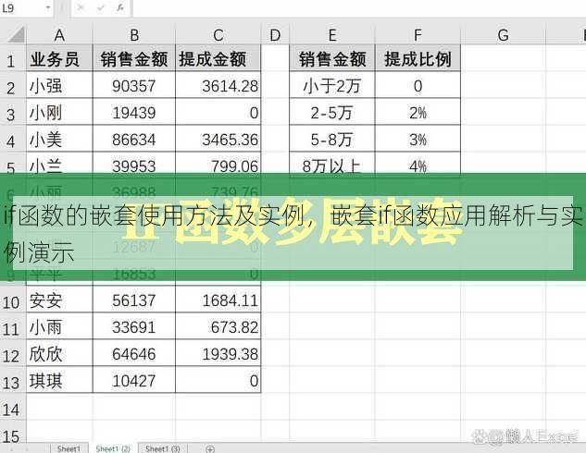Select column C header
The height and width of the screenshot is (453, 586).
tap(218, 35)
